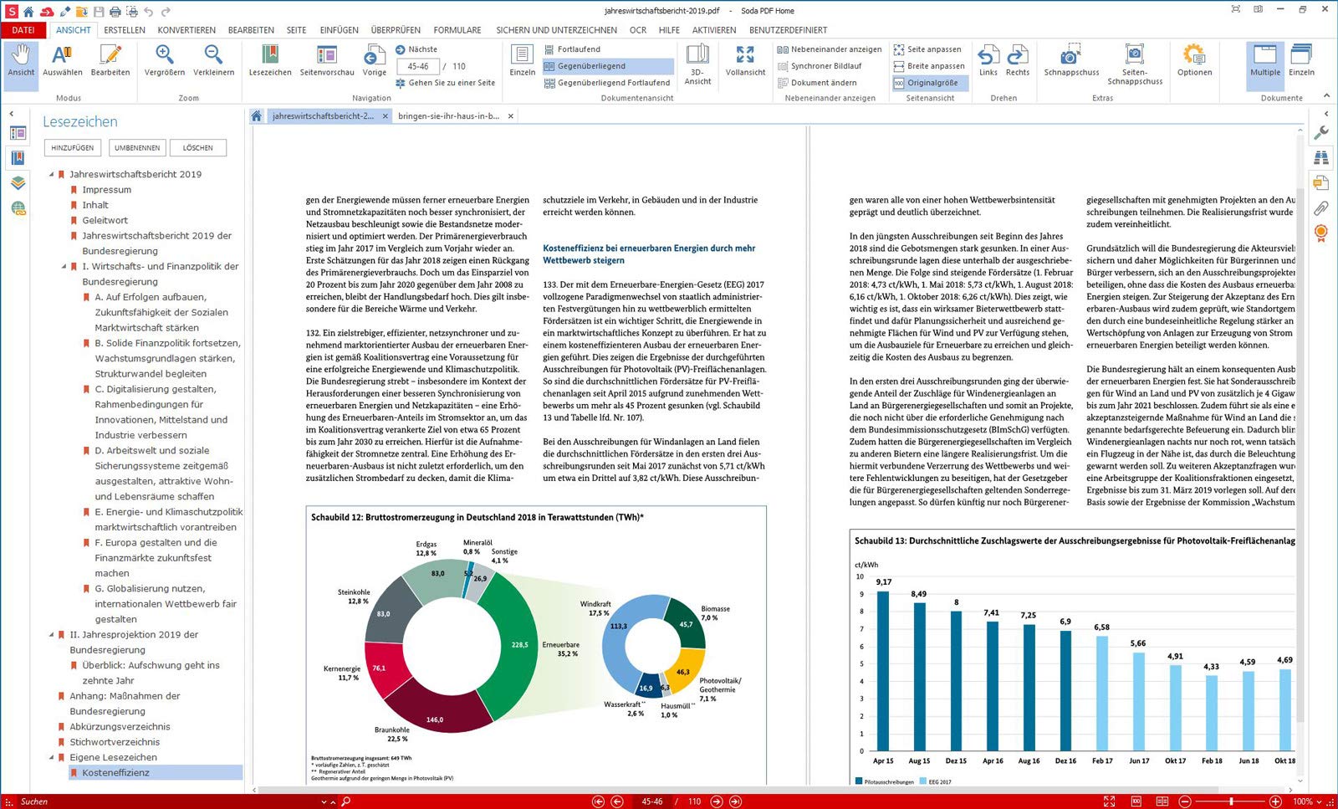Collapse the Jahreswirtschaftsbericht 2019 bookmark tree
Screen dimensions: 1338x809
pyautogui.click(x=52, y=174)
